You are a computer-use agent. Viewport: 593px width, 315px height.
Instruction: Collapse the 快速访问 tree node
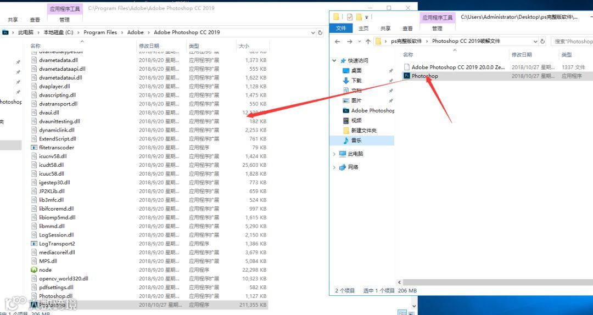tap(334, 60)
